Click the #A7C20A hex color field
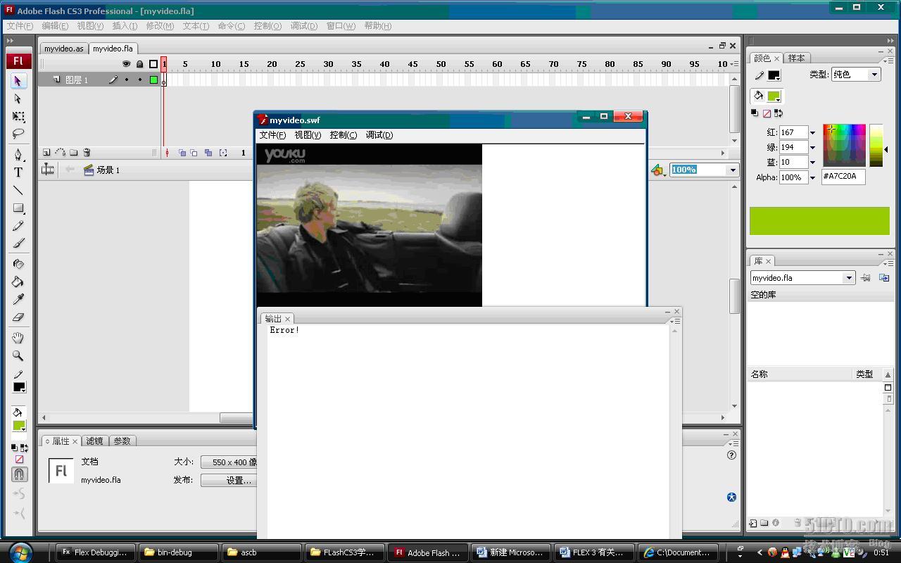Screen dimensions: 901x563 coord(843,177)
